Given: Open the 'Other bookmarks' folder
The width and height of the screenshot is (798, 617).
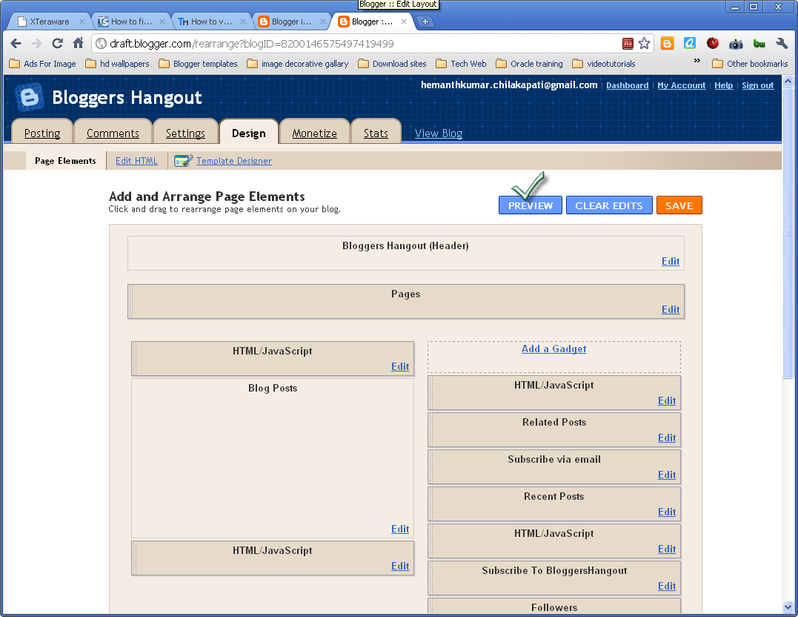Looking at the screenshot, I should point(750,64).
